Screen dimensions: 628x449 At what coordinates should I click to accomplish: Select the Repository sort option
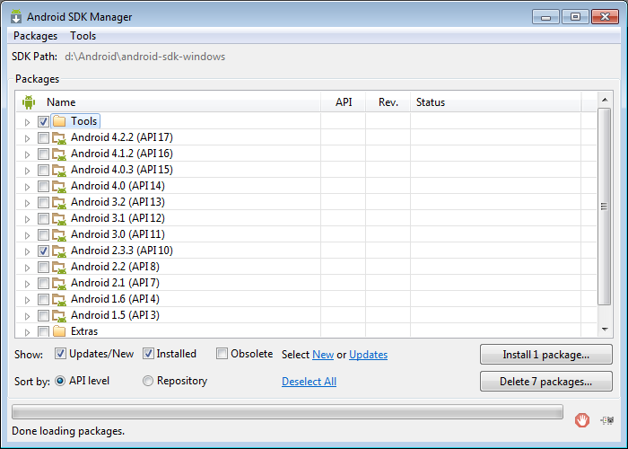click(x=148, y=381)
